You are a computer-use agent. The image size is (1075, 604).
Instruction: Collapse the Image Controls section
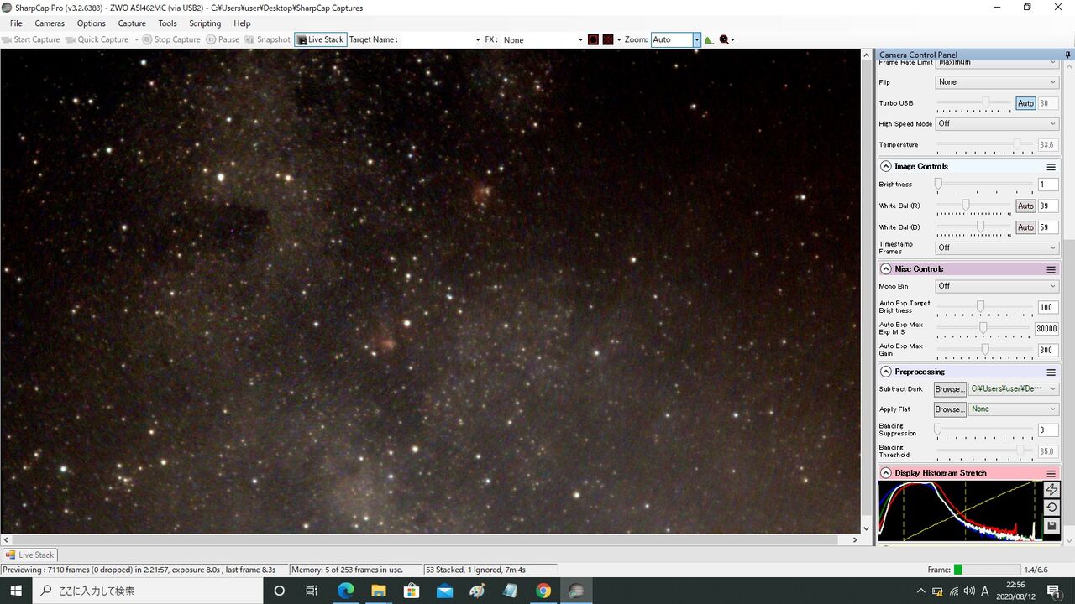[x=886, y=166]
